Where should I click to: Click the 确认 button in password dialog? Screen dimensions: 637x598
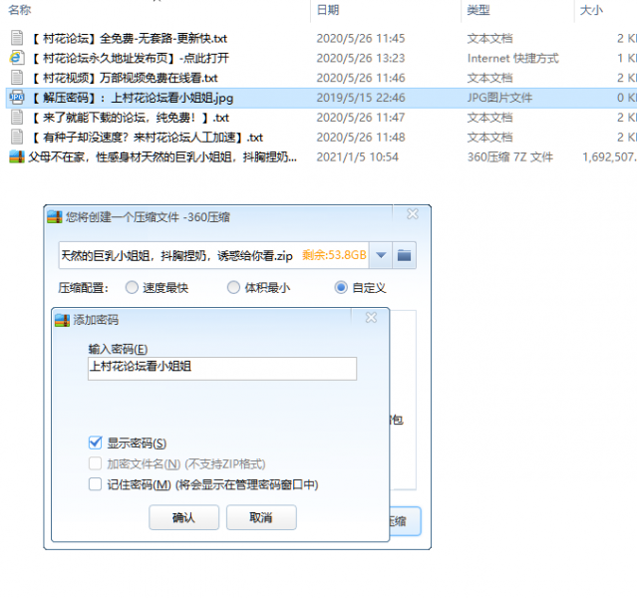[183, 517]
